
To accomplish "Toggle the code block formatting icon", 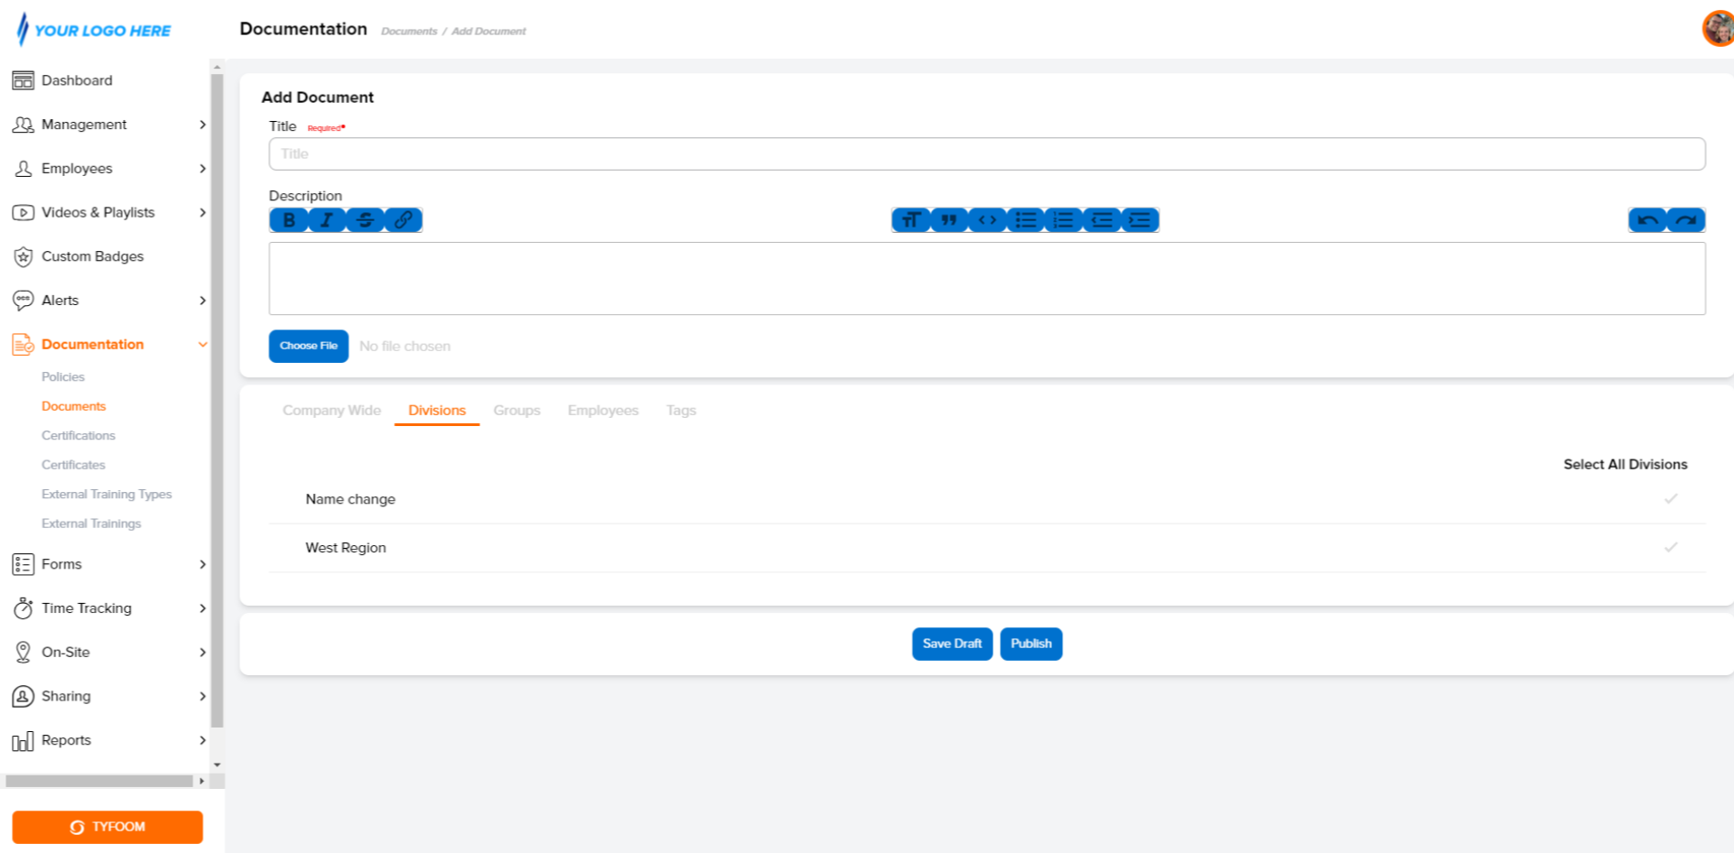I will click(x=986, y=219).
